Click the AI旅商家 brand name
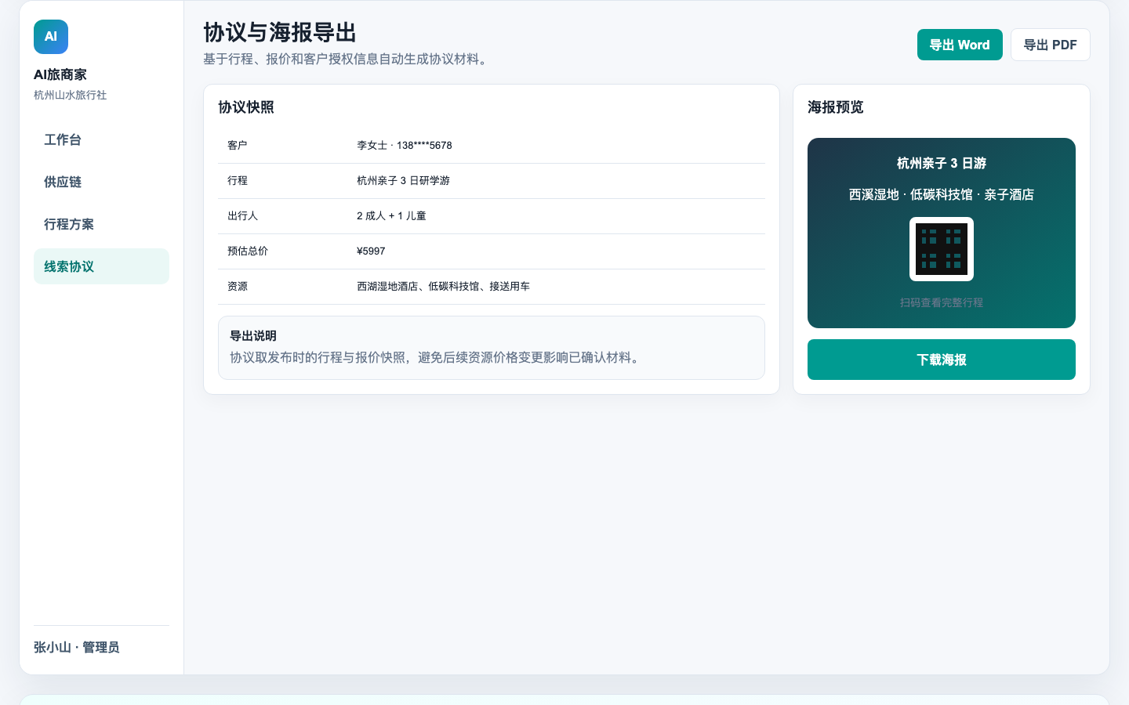1129x705 pixels. [60, 74]
